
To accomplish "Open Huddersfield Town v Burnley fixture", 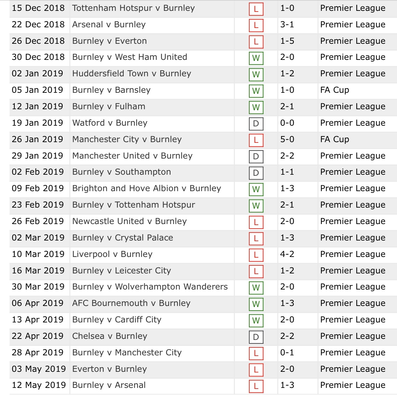I will (132, 74).
